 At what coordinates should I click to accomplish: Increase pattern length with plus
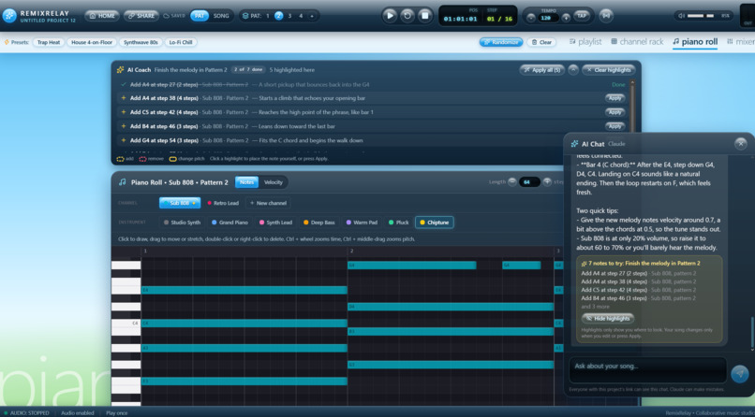pos(547,182)
